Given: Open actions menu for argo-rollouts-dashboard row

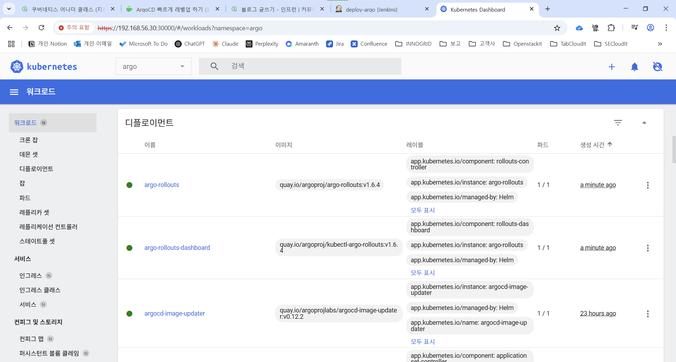Looking at the screenshot, I should [x=648, y=248].
